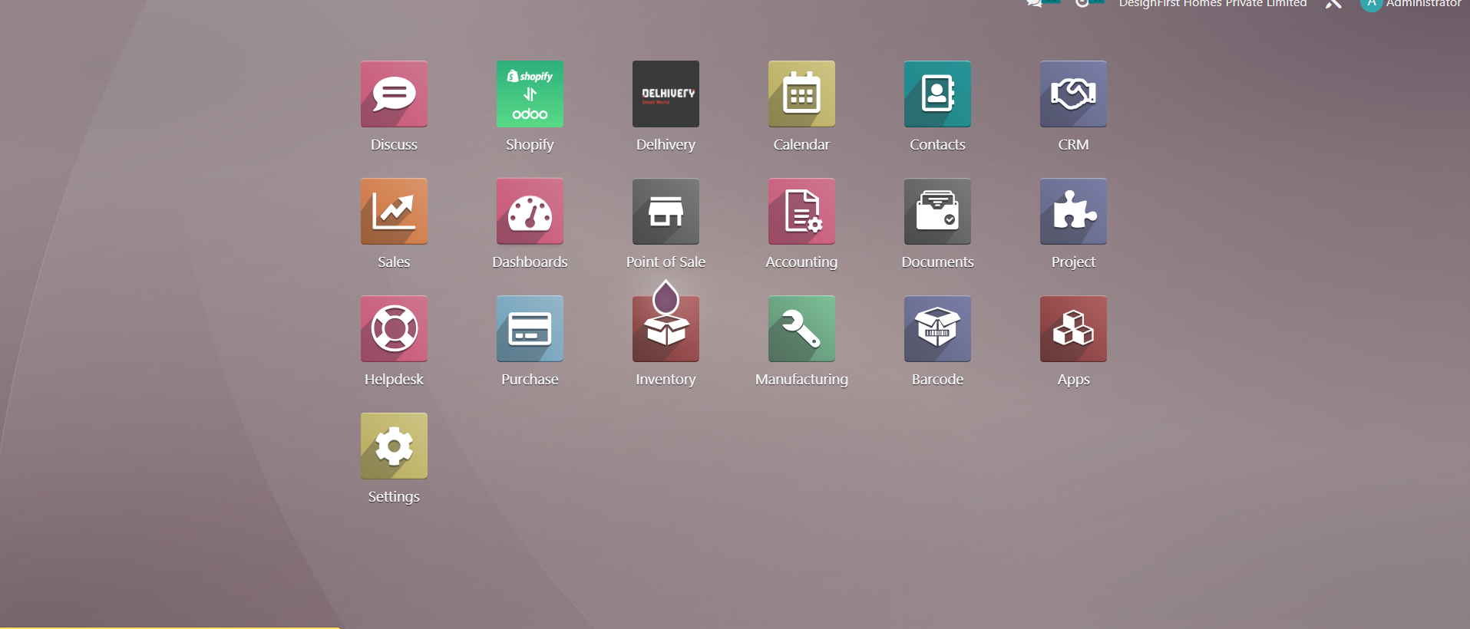
Task: Open the Manufacturing app
Action: pos(801,329)
